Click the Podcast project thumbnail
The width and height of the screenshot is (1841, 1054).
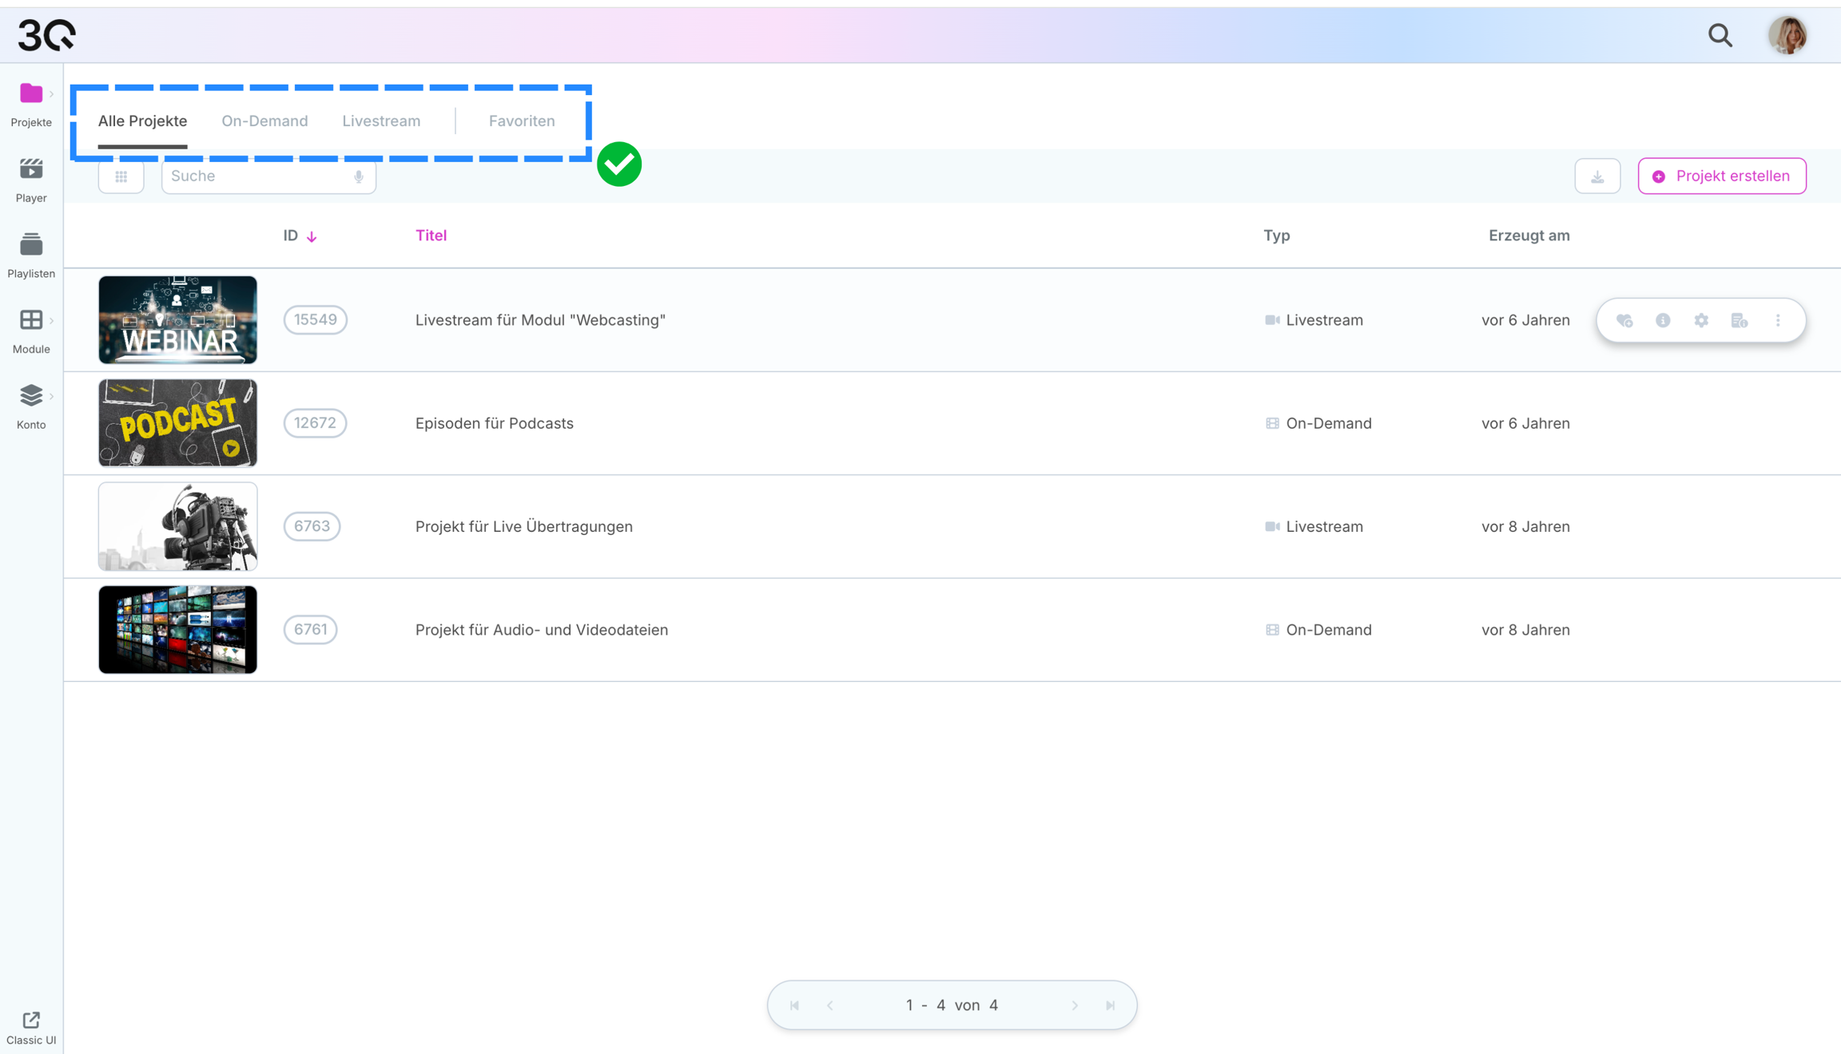(177, 423)
